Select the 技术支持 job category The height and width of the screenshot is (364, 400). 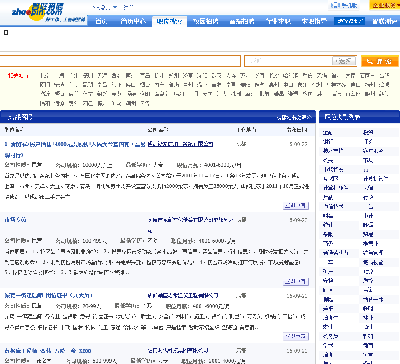pos(333,151)
